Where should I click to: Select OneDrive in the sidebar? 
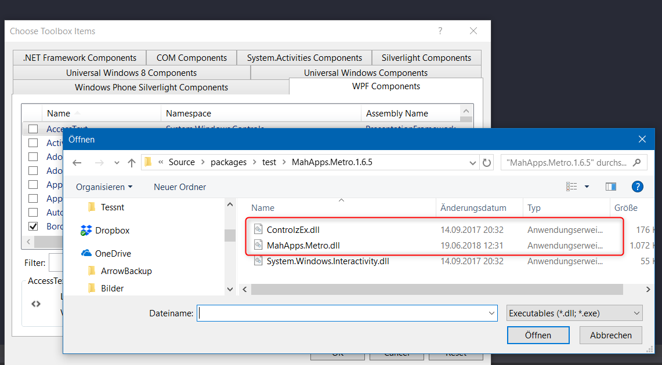click(115, 253)
